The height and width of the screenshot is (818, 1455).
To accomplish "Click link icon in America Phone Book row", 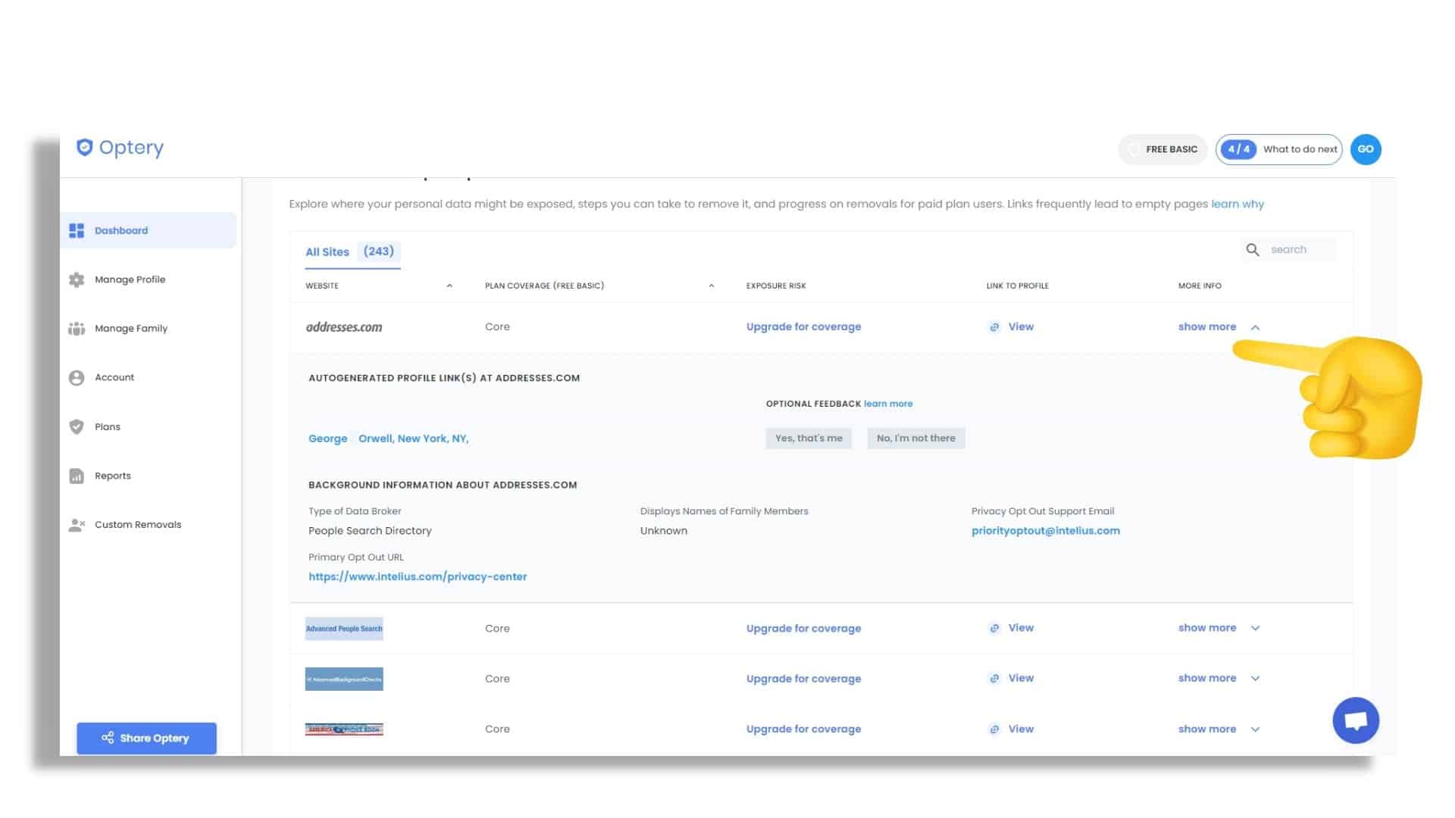I will pos(993,729).
